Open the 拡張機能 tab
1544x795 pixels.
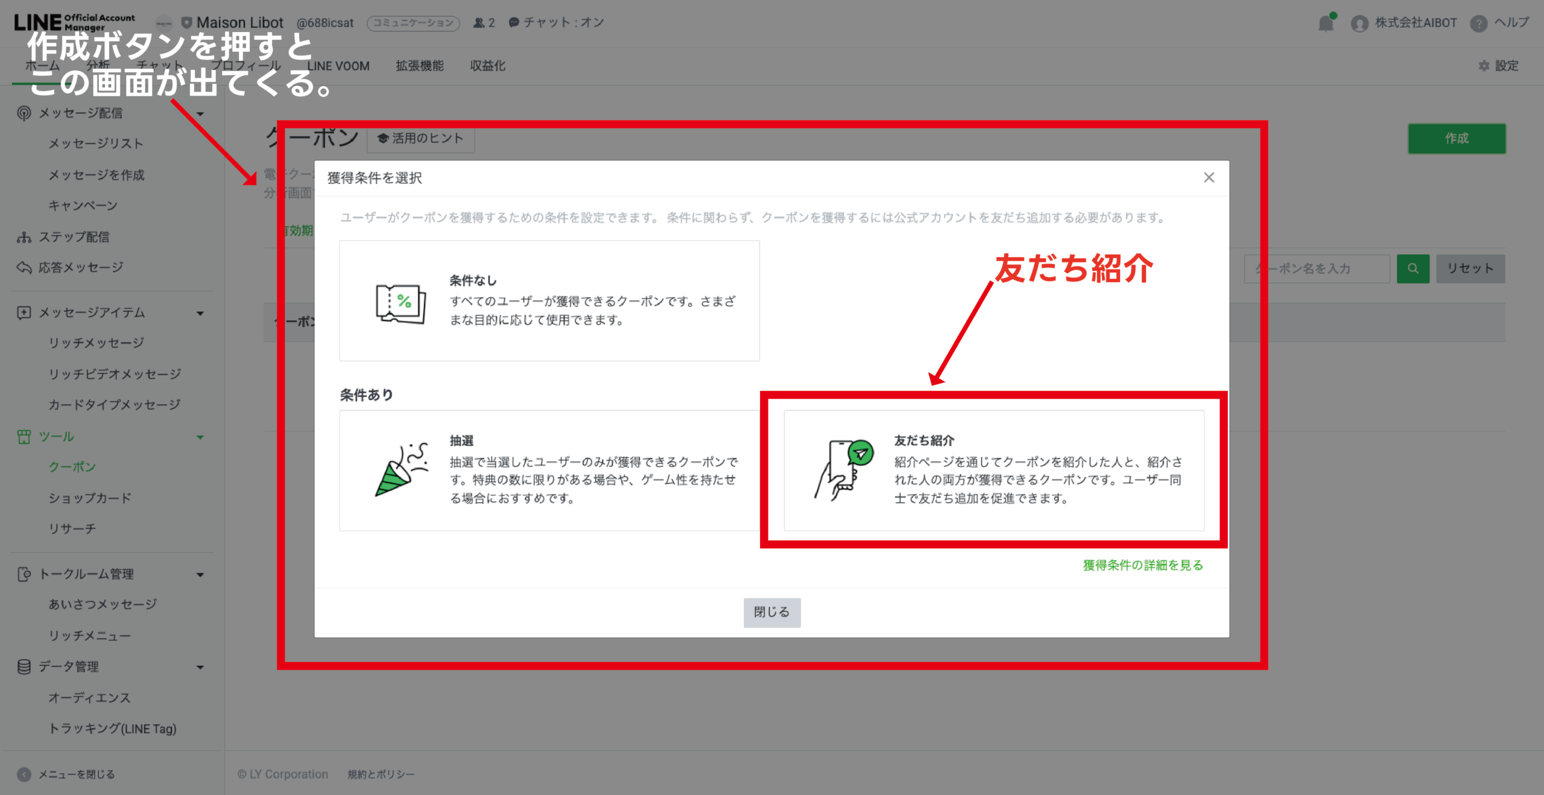[x=420, y=66]
